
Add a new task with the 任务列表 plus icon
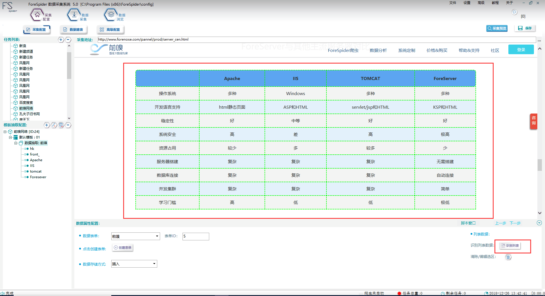pyautogui.click(x=61, y=40)
